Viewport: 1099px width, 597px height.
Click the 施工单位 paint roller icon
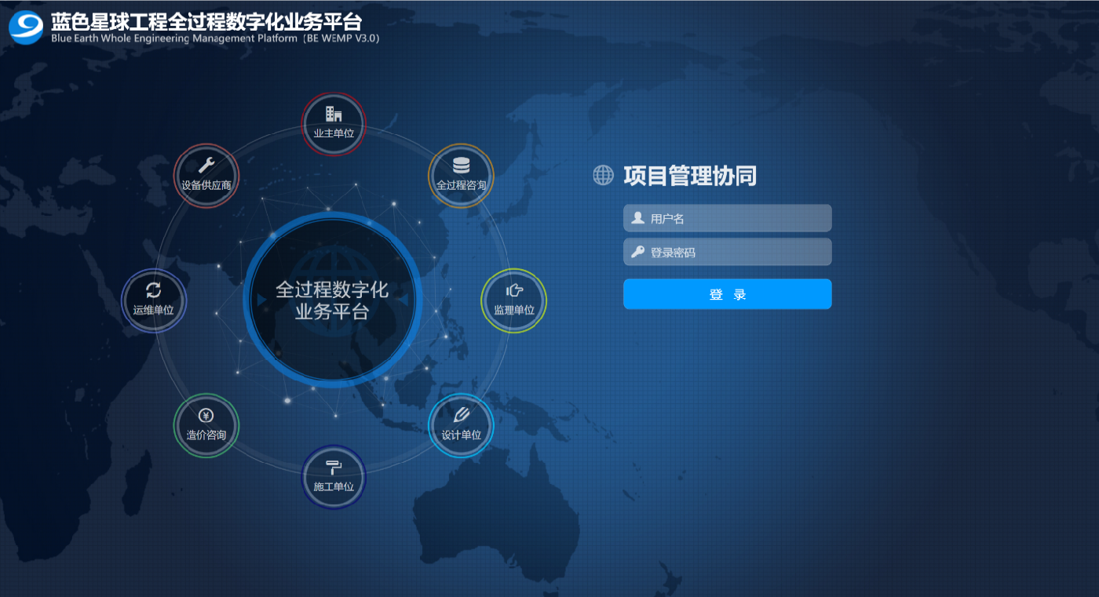pos(334,467)
